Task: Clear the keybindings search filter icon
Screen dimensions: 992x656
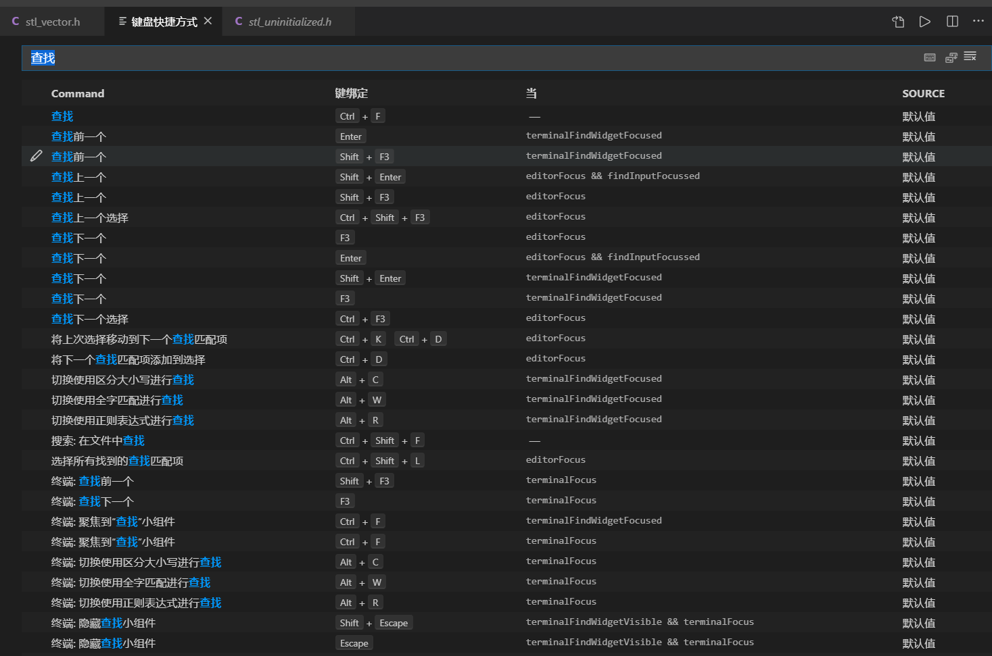Action: 970,57
